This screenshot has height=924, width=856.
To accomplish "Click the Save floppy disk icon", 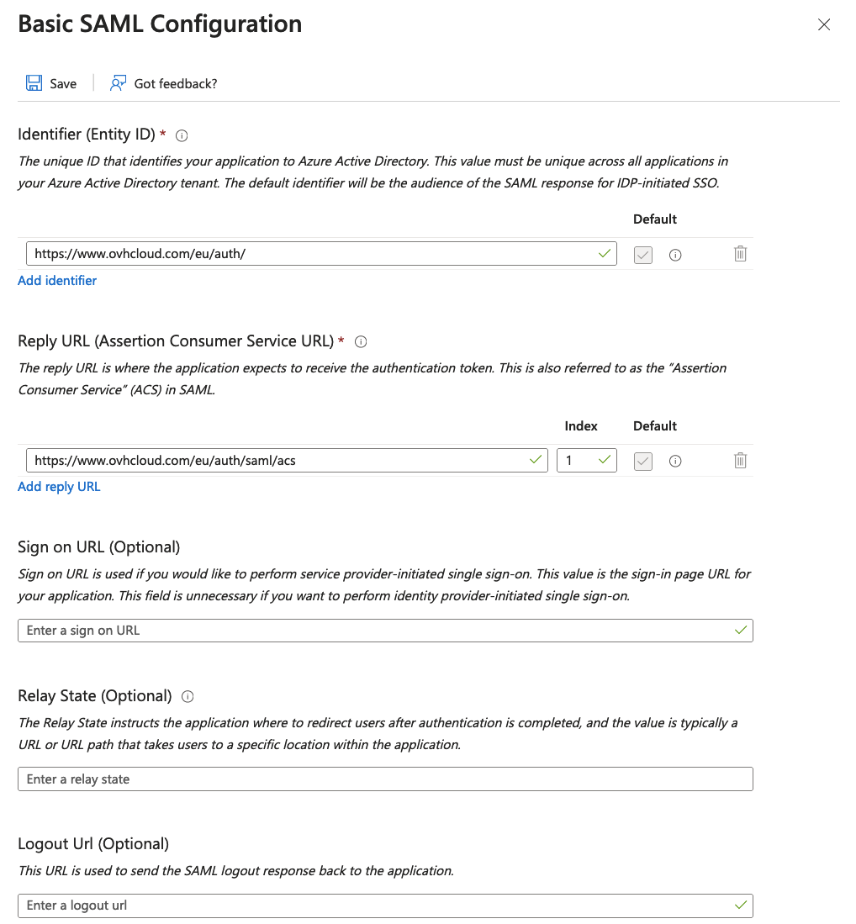I will coord(34,83).
